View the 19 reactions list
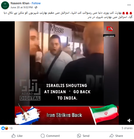Screen dimensions: 134x139 pyautogui.click(x=11, y=128)
